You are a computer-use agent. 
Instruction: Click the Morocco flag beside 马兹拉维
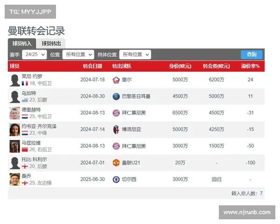[x=25, y=150]
